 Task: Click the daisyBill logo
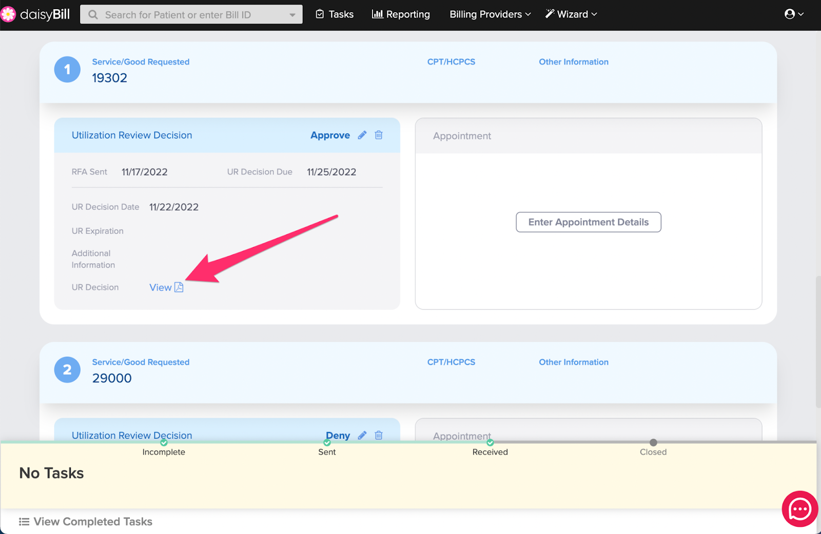tap(35, 14)
